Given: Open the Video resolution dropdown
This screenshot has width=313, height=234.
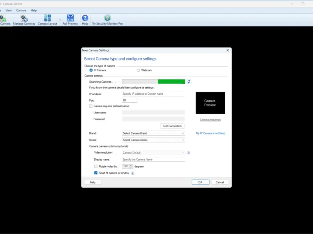Looking at the screenshot, I should 153,152.
